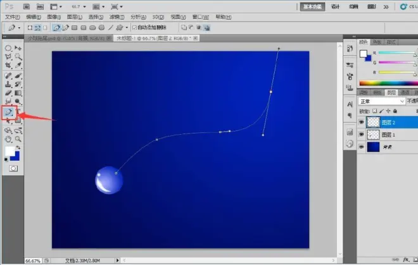
Task: Select the Eraser tool
Action: click(x=8, y=93)
